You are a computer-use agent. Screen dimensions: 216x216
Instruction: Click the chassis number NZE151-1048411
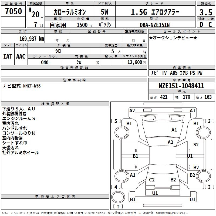tap(181, 86)
